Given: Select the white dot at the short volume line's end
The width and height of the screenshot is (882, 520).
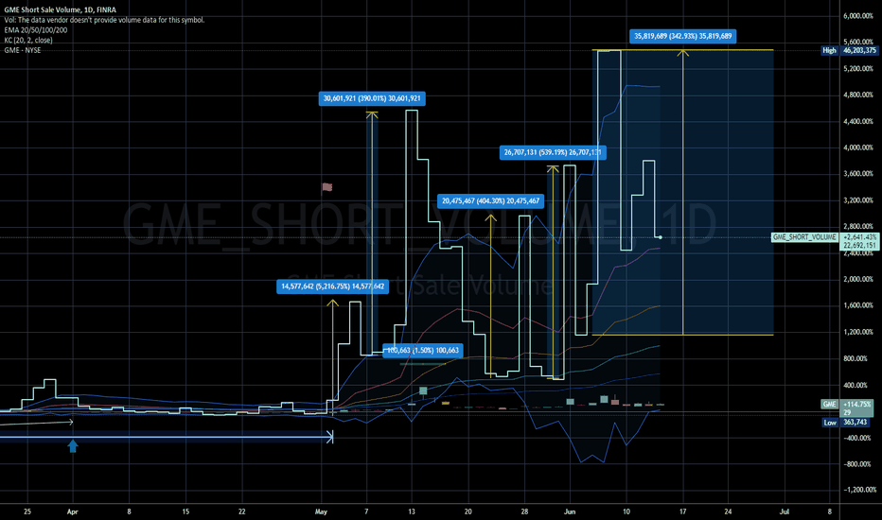Looking at the screenshot, I should [x=660, y=238].
